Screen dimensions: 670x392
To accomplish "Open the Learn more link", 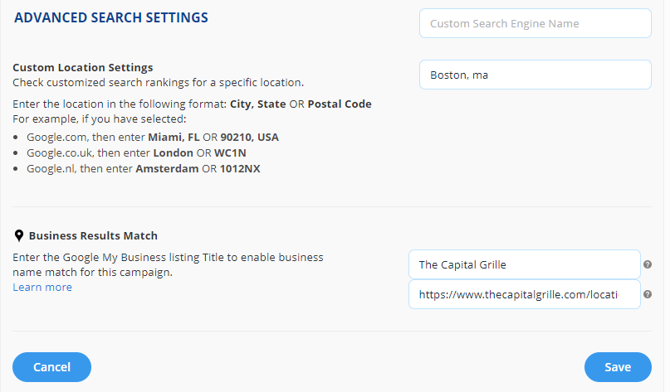I will 42,288.
